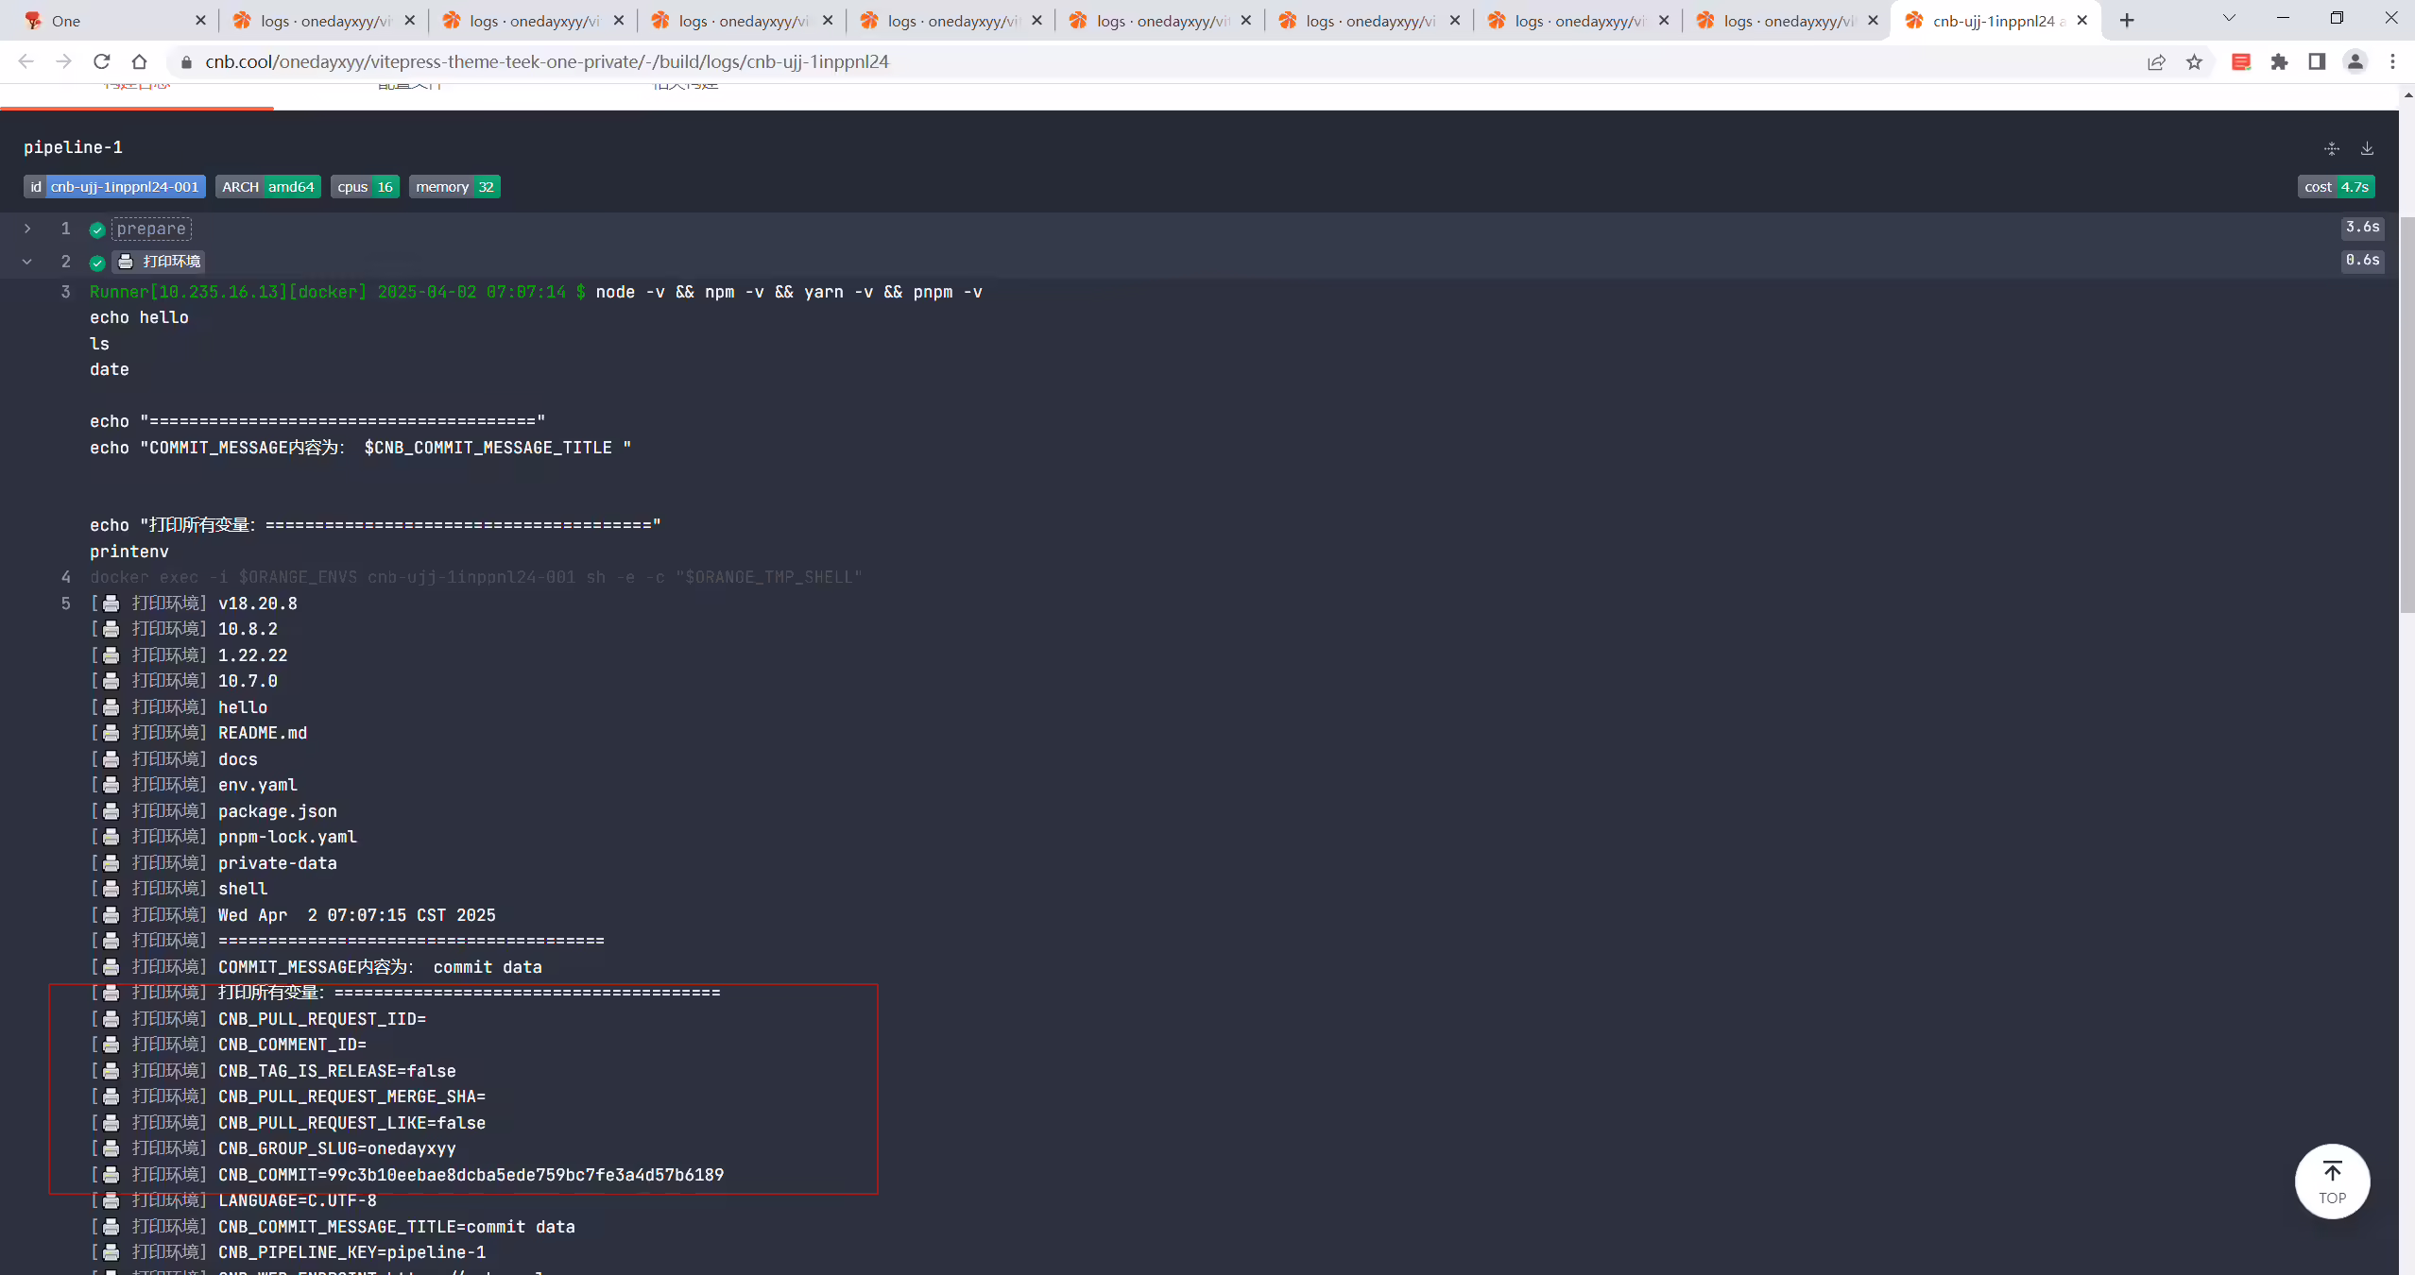Click the Wed Apr 2 date output line
Image resolution: width=2415 pixels, height=1275 pixels.
[x=356, y=915]
